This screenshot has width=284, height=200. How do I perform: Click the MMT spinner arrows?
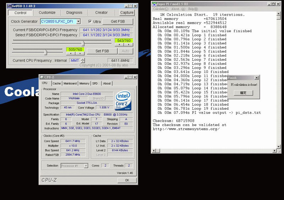[83, 61]
